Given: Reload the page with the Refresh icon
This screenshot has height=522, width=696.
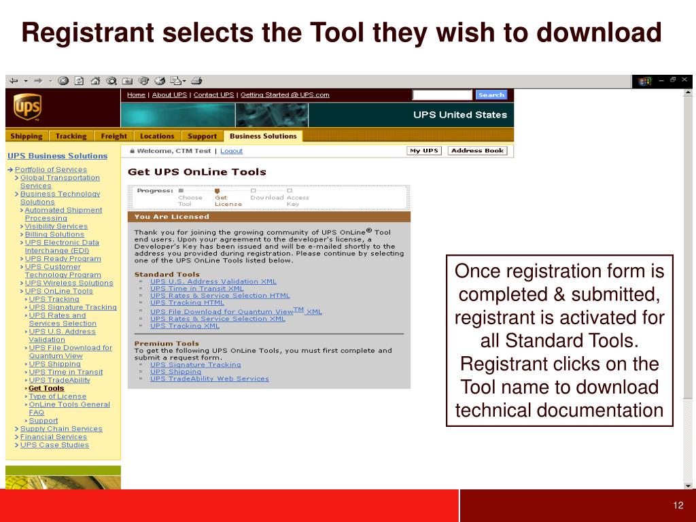Looking at the screenshot, I should click(x=79, y=81).
